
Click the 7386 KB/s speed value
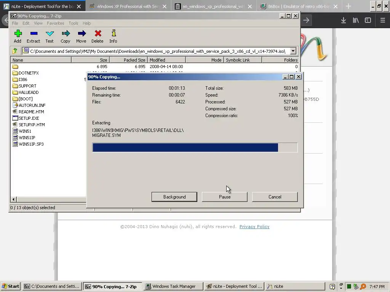point(288,95)
